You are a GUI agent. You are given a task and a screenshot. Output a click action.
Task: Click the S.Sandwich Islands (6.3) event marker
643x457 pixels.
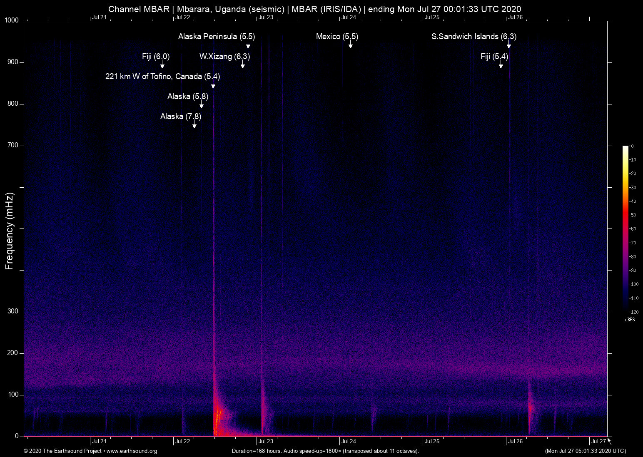[x=474, y=37]
